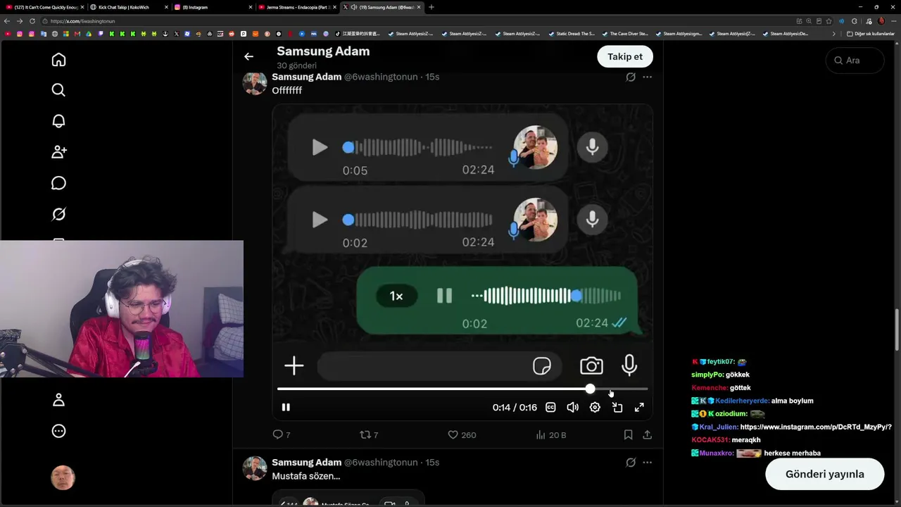
Task: Open Grok actions on Mustafa sözen post
Action: pos(631,463)
